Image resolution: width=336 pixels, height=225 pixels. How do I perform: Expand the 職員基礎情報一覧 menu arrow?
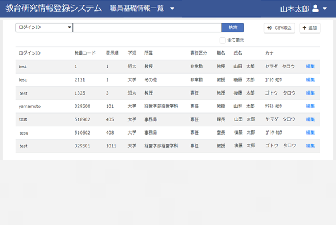[x=172, y=9]
